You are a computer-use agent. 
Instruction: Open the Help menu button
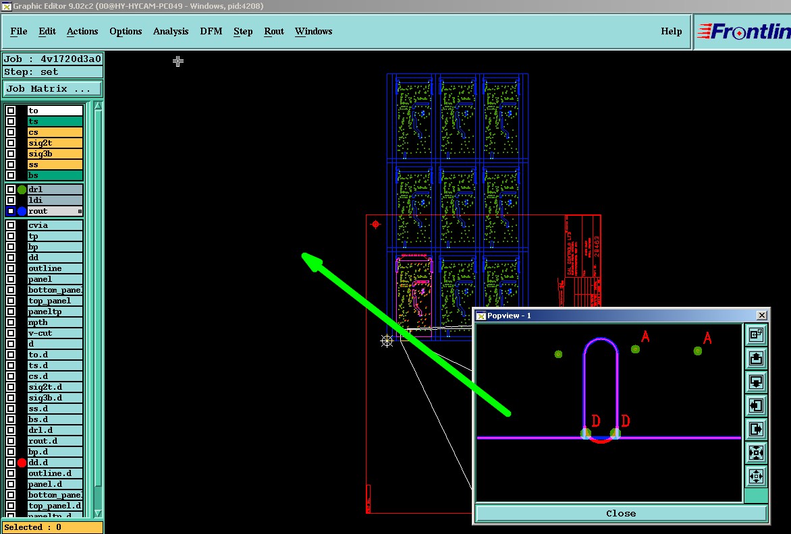pyautogui.click(x=671, y=31)
